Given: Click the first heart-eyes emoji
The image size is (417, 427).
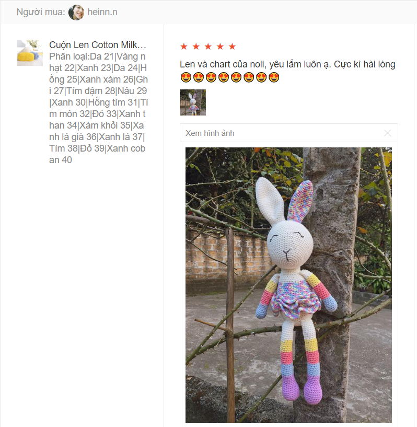Looking at the screenshot, I should [186, 77].
